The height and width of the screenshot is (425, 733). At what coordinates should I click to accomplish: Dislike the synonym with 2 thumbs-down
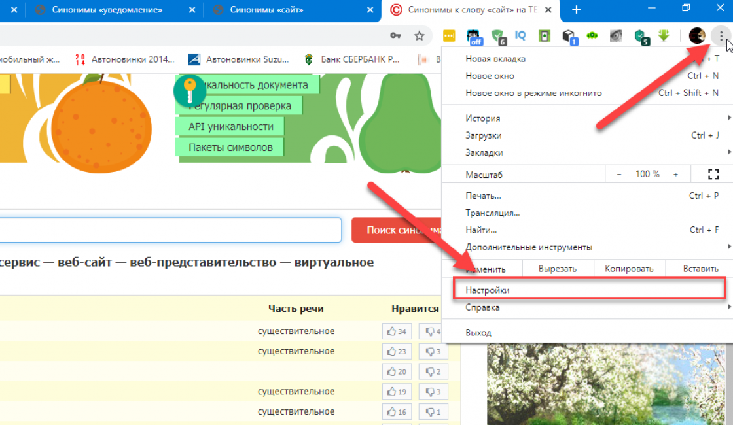click(x=433, y=372)
